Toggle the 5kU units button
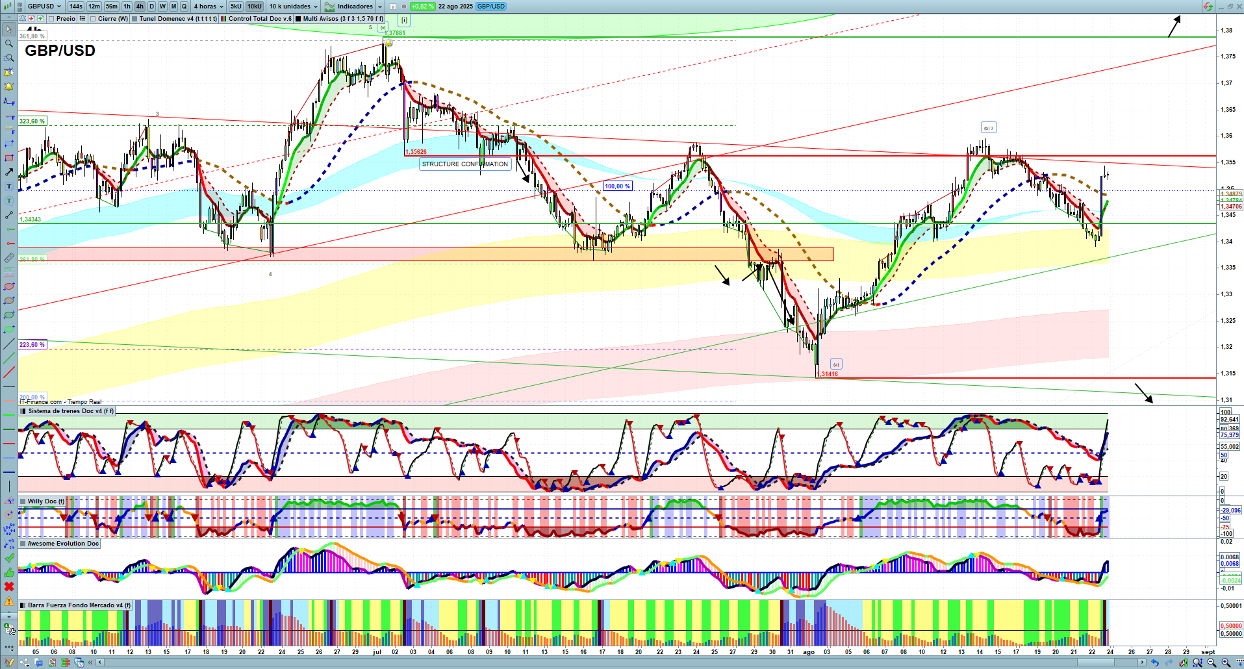The width and height of the screenshot is (1244, 669). click(236, 6)
